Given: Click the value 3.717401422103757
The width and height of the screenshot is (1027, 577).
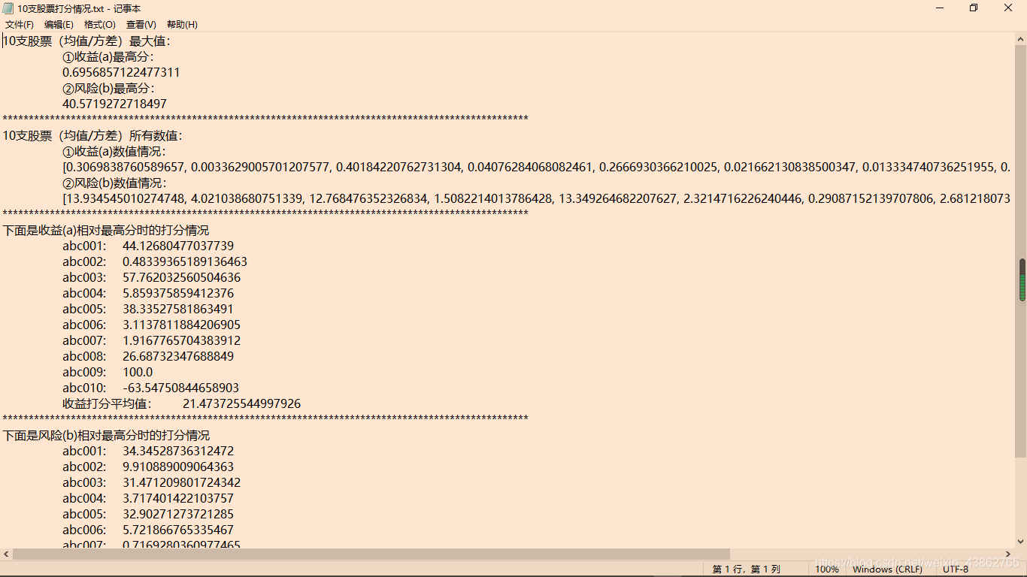Looking at the screenshot, I should 178,499.
